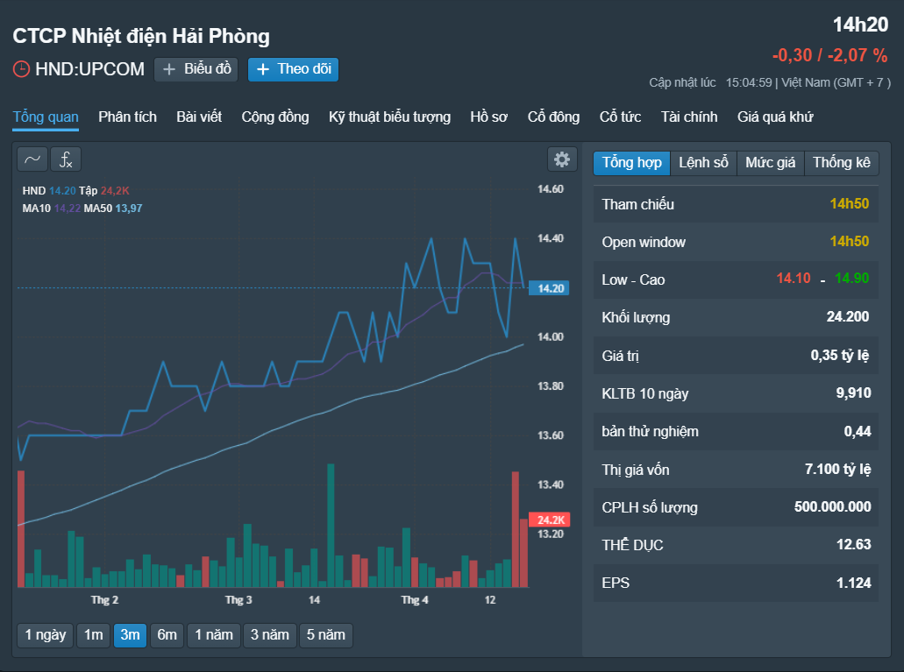The width and height of the screenshot is (904, 672).
Task: Add chart with the Biểu đồ button
Action: coord(196,69)
